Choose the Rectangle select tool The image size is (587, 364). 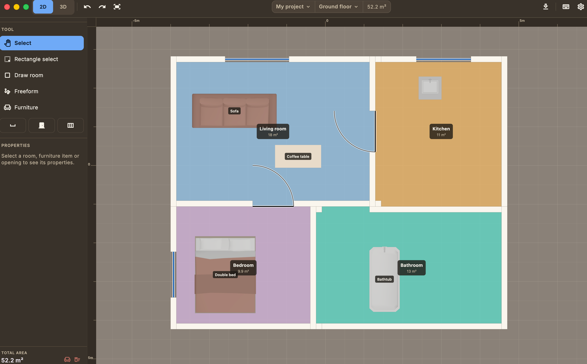(42, 59)
